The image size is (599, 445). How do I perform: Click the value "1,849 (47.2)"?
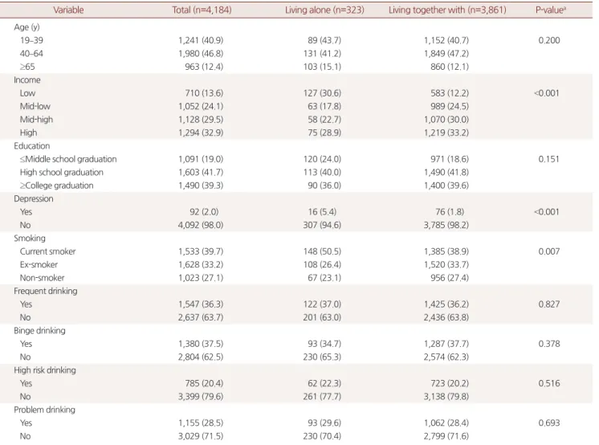coord(446,54)
